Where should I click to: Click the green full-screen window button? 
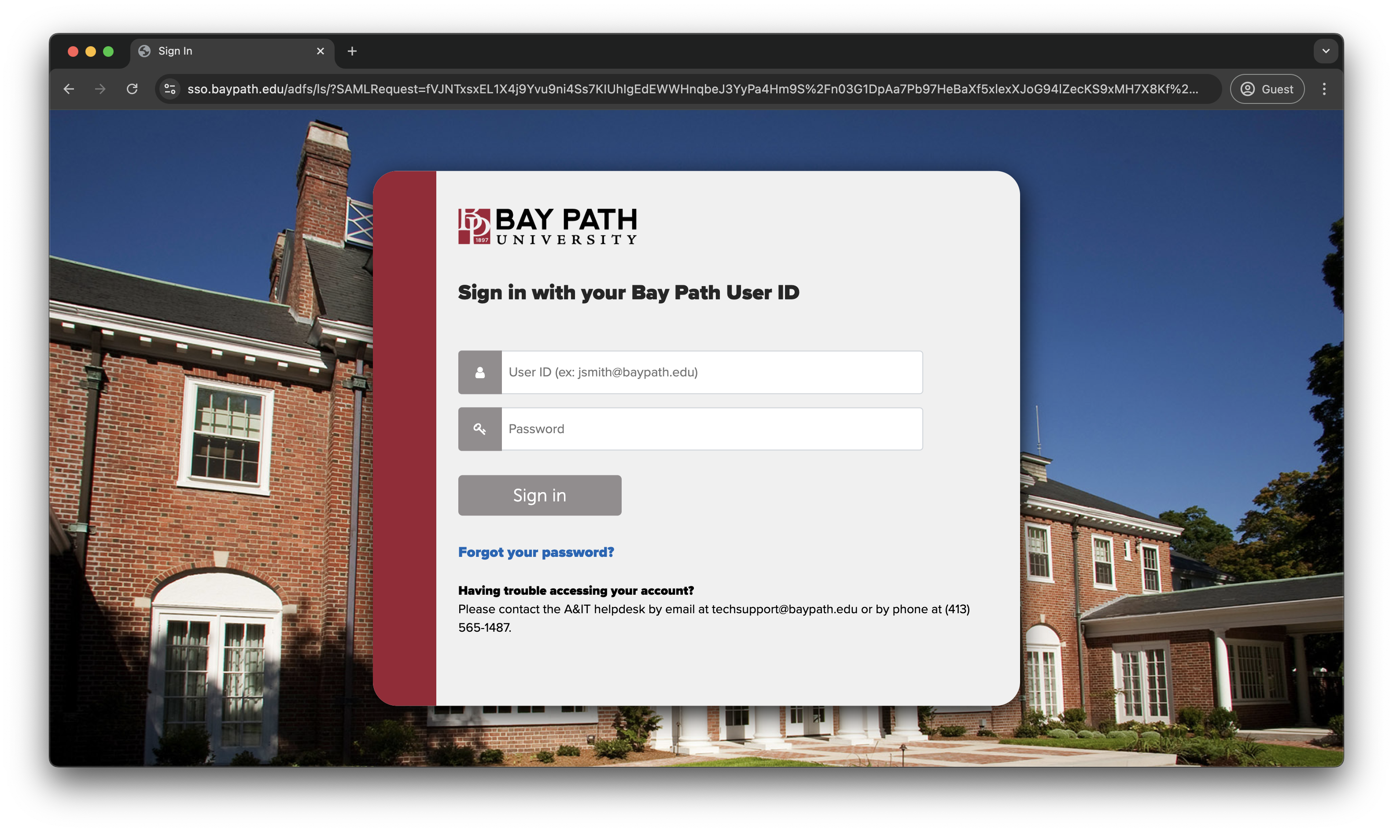(x=108, y=52)
